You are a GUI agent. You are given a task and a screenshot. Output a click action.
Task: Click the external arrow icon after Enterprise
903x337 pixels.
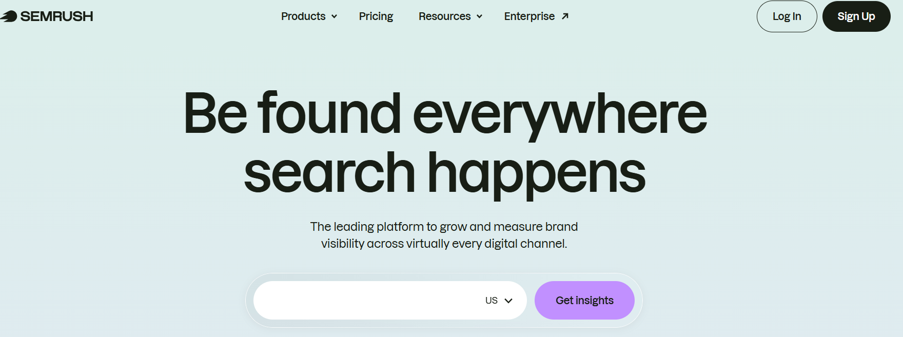[565, 16]
